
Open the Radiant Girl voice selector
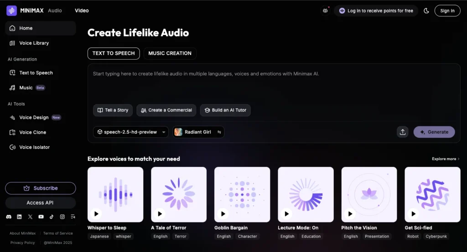click(198, 132)
